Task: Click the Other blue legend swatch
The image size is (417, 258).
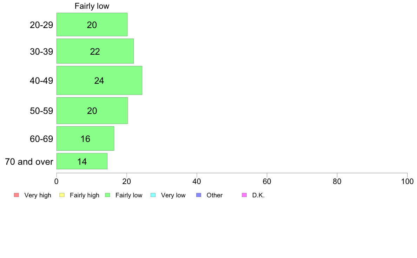Action: (199, 195)
